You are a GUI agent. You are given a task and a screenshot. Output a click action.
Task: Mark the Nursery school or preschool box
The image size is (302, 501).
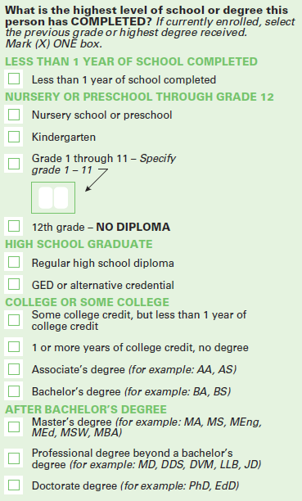[x=14, y=115]
